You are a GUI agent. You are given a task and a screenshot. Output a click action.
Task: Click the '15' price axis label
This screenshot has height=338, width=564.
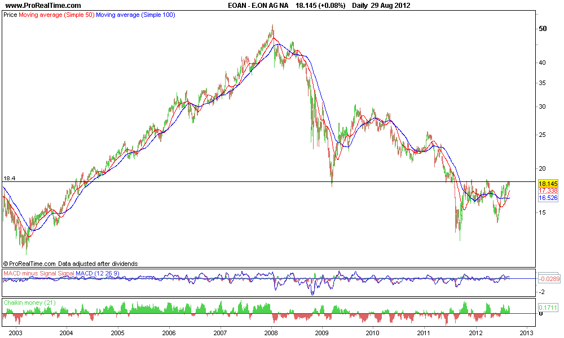click(x=542, y=212)
